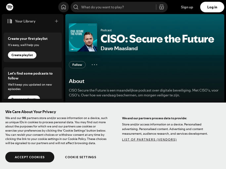Screen dimensions: 226x169
Task: Click the Accept Cookies button
Action: (x=30, y=157)
